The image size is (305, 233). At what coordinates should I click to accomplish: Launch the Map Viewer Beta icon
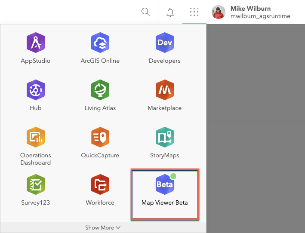(x=165, y=184)
